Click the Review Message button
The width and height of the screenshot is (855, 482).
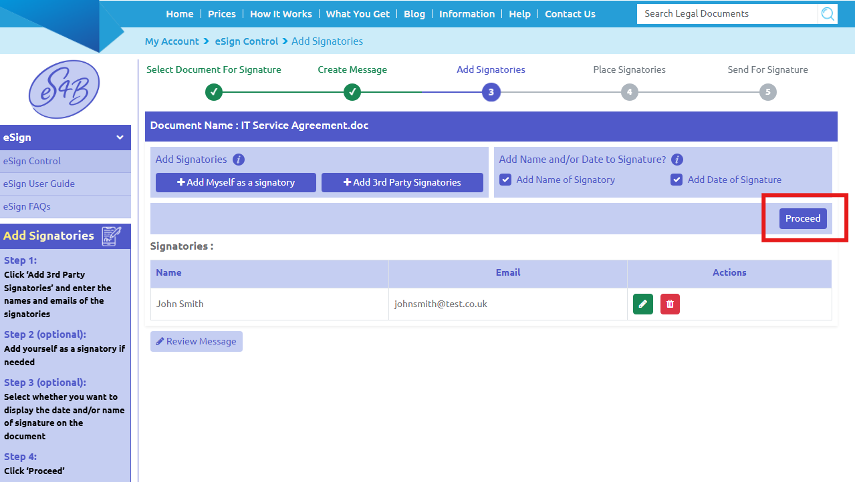click(x=196, y=341)
